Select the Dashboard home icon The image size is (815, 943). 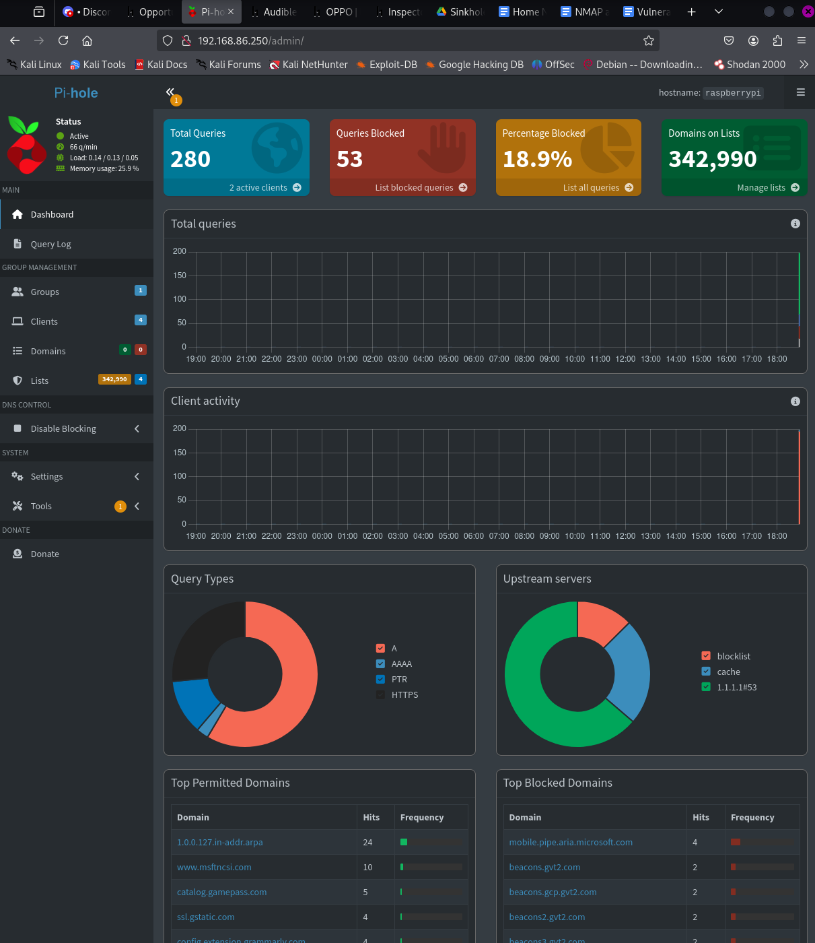17,214
